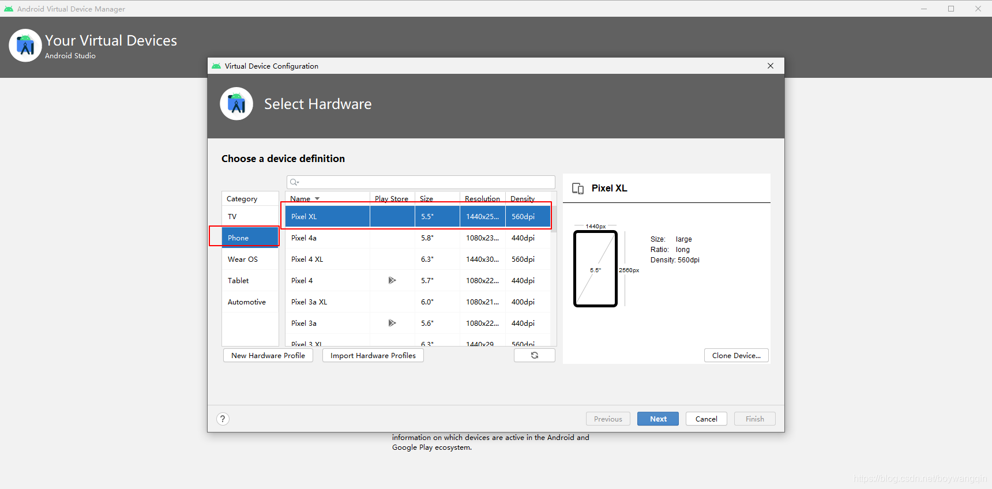Click the 1440x30... resolution cell

click(483, 259)
